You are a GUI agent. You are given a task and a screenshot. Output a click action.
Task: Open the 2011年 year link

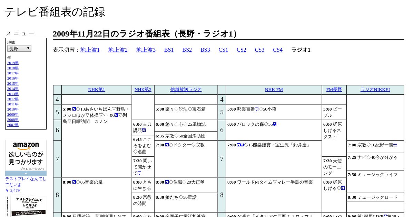click(13, 104)
